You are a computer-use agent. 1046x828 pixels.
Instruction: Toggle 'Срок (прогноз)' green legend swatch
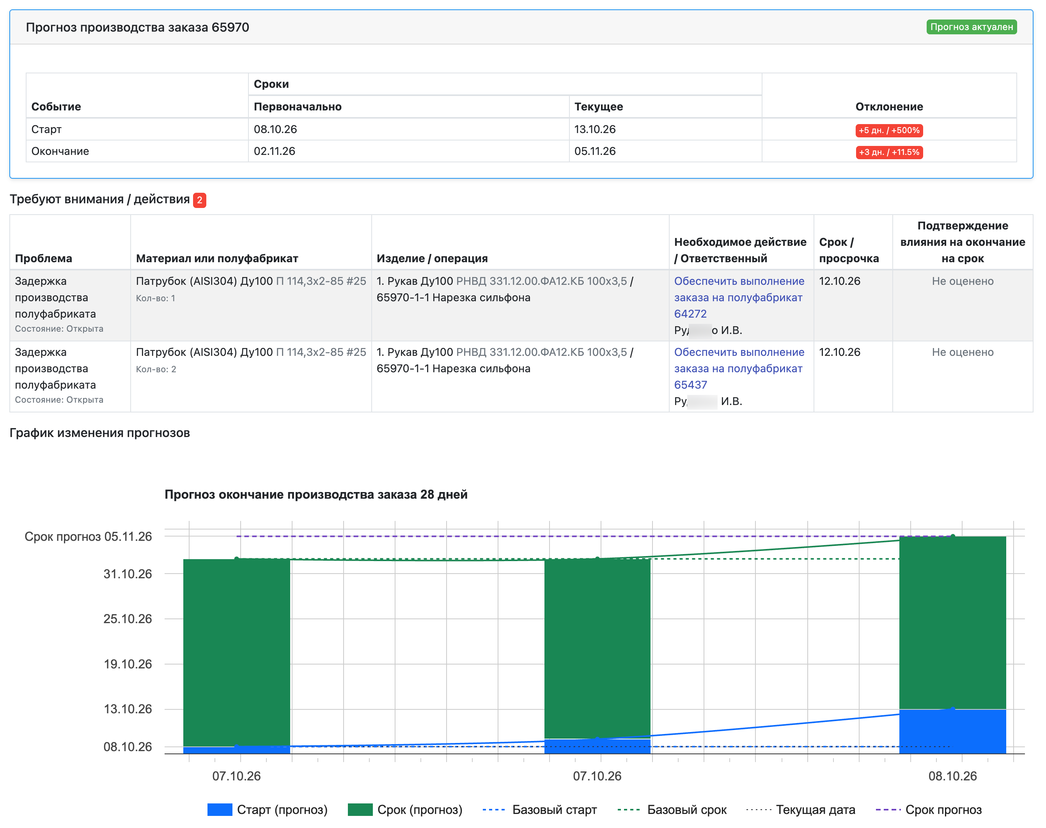360,809
